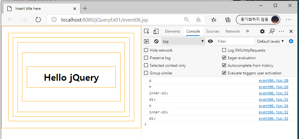299x139 pixels.
Task: Open event06.jsp:31 link in last log row
Action: coord(273,118)
